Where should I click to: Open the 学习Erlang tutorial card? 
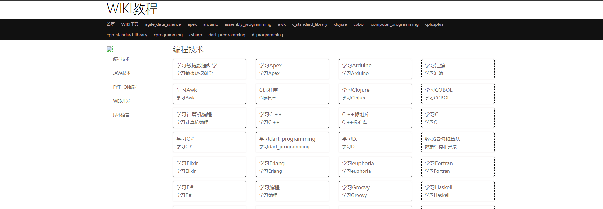click(292, 167)
